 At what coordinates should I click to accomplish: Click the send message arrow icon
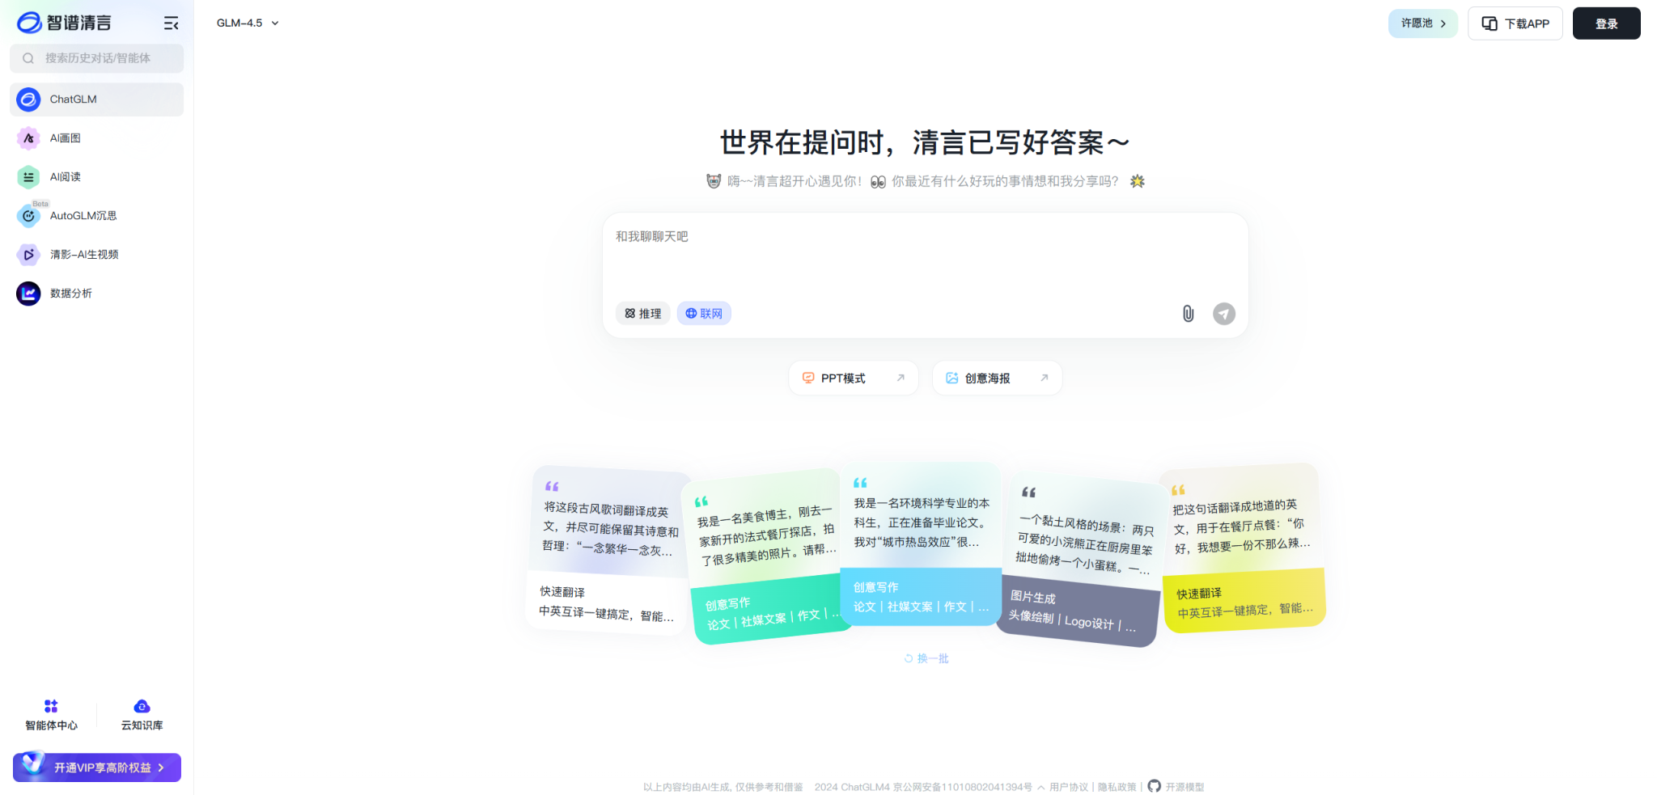[x=1224, y=314]
